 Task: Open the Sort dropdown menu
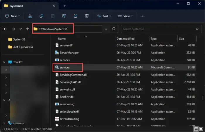click(x=104, y=16)
